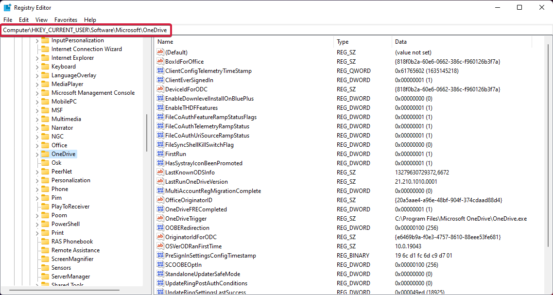553x295 pixels.
Task: Select the FileCoAuthTelemetryRampStatus value name
Action: 207,126
